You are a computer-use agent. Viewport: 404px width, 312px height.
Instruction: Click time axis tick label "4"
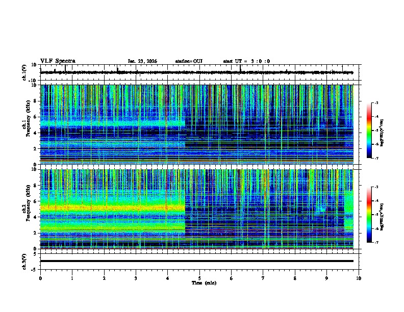168,278
